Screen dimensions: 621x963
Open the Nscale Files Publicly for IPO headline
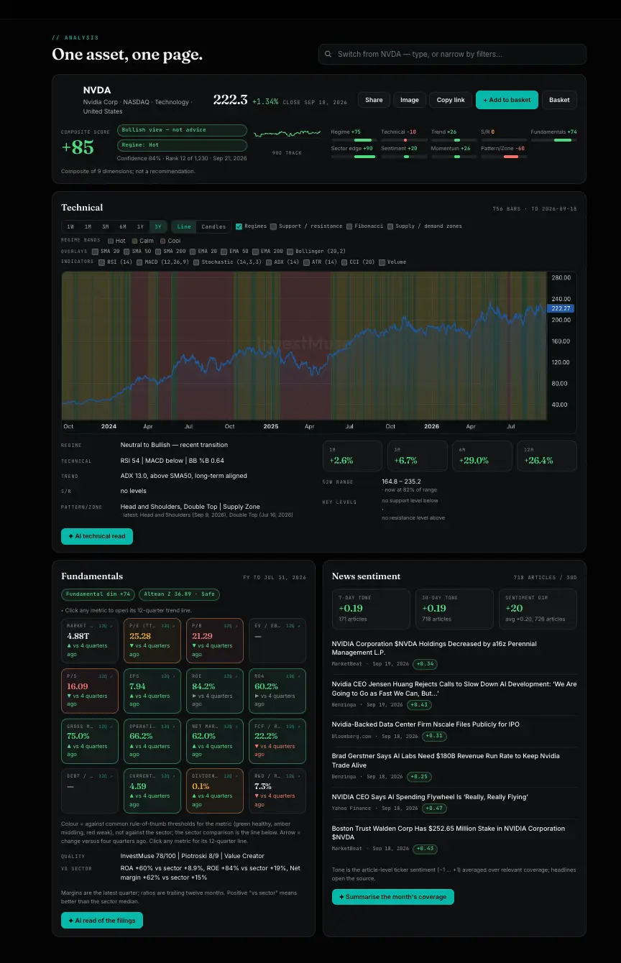(x=425, y=724)
